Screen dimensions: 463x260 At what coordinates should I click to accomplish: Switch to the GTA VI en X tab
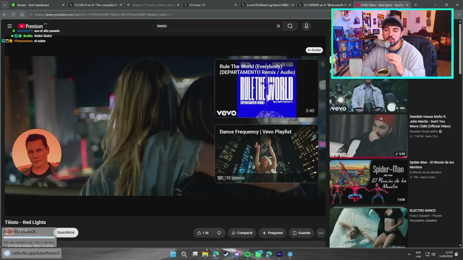(95, 5)
